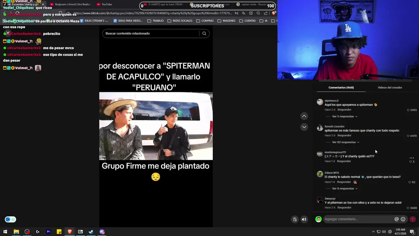Open more options on montenegrooo111's comment

(412, 158)
